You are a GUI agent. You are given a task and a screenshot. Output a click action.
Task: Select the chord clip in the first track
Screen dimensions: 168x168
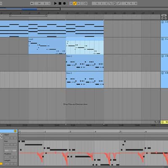coord(52,29)
